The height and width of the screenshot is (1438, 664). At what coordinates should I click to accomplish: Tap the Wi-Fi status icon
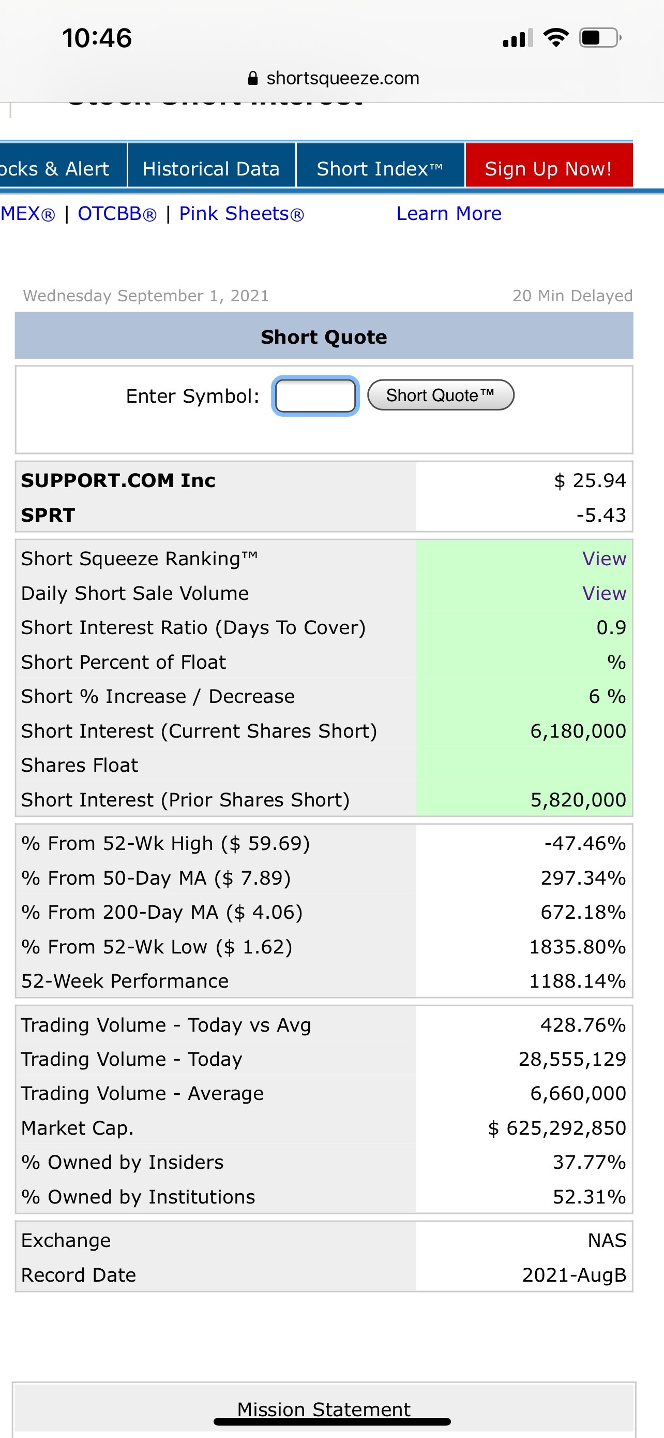[556, 37]
